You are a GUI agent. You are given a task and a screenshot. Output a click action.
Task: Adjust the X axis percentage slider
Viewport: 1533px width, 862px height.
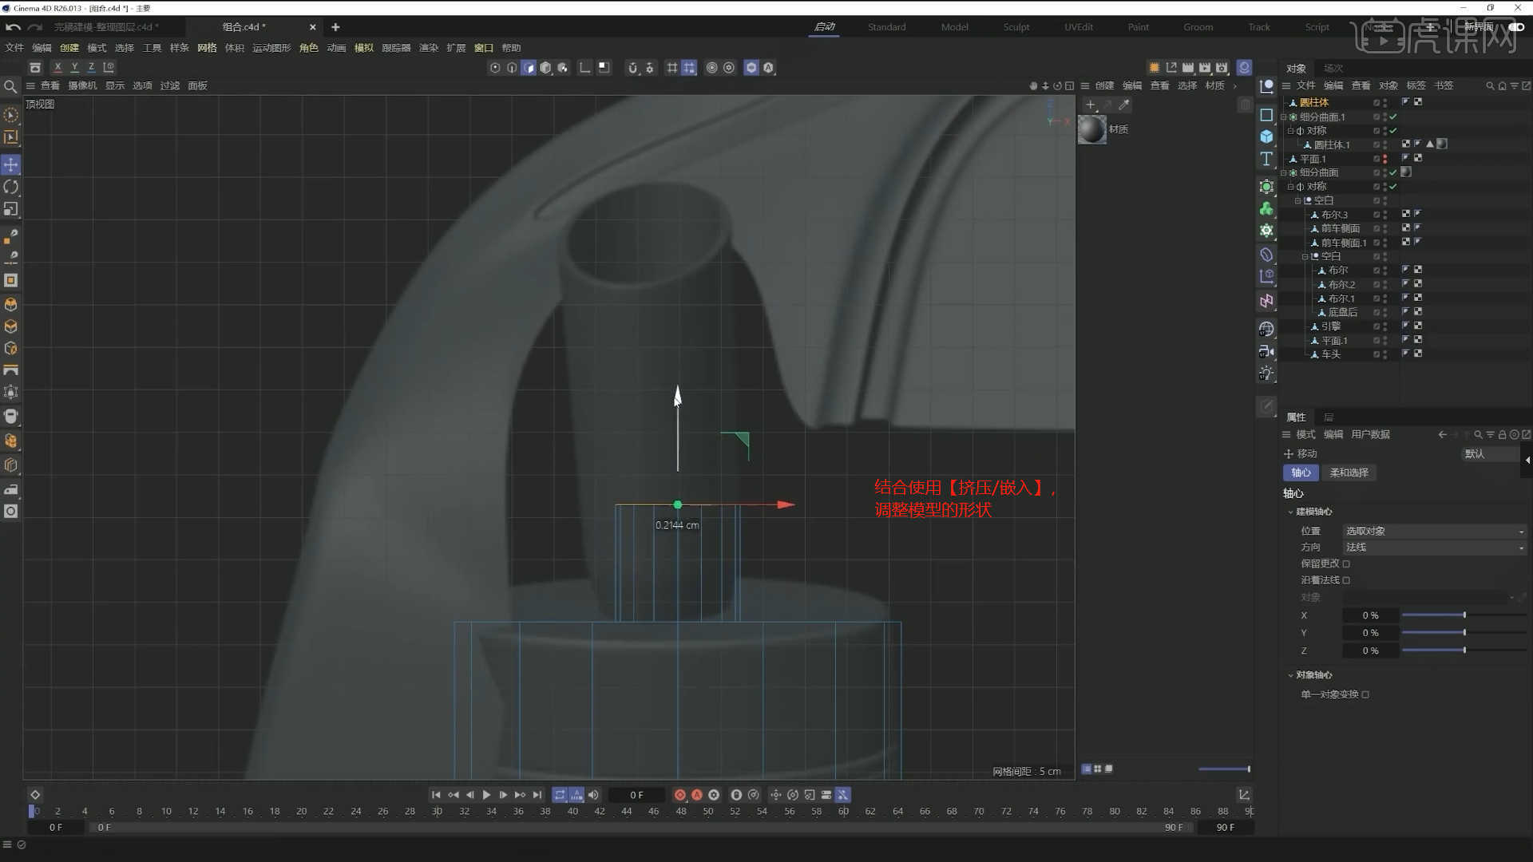pos(1464,615)
